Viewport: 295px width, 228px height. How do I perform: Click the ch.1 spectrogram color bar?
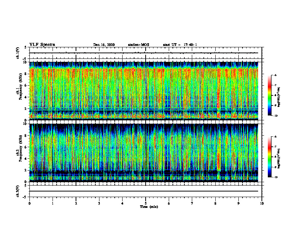(269, 95)
